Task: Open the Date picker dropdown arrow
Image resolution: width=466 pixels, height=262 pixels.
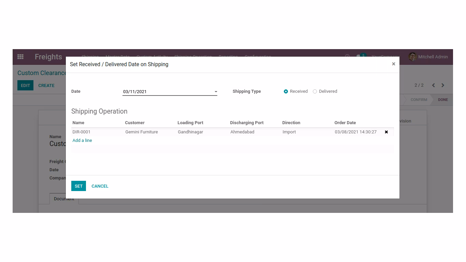Action: coord(216,92)
